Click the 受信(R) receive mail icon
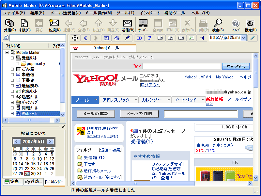The height and width of the screenshot is (196, 261). [x=10, y=25]
